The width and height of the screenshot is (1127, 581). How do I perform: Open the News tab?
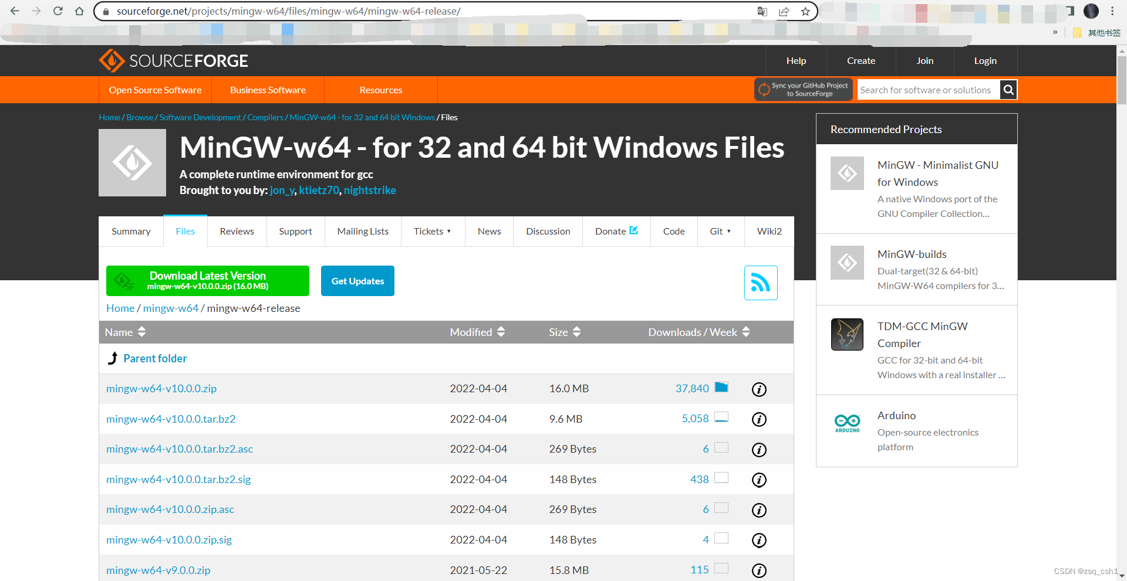(489, 231)
